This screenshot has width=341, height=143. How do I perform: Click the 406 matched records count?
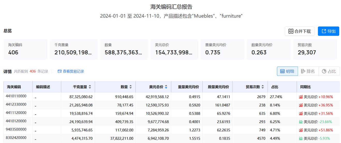[33, 71]
